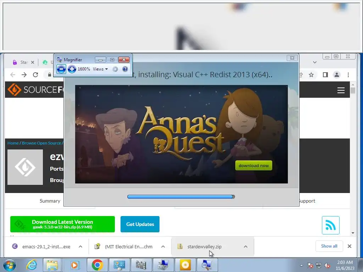This screenshot has height=272, width=363.
Task: Reload the page in Chrome
Action: point(35,75)
